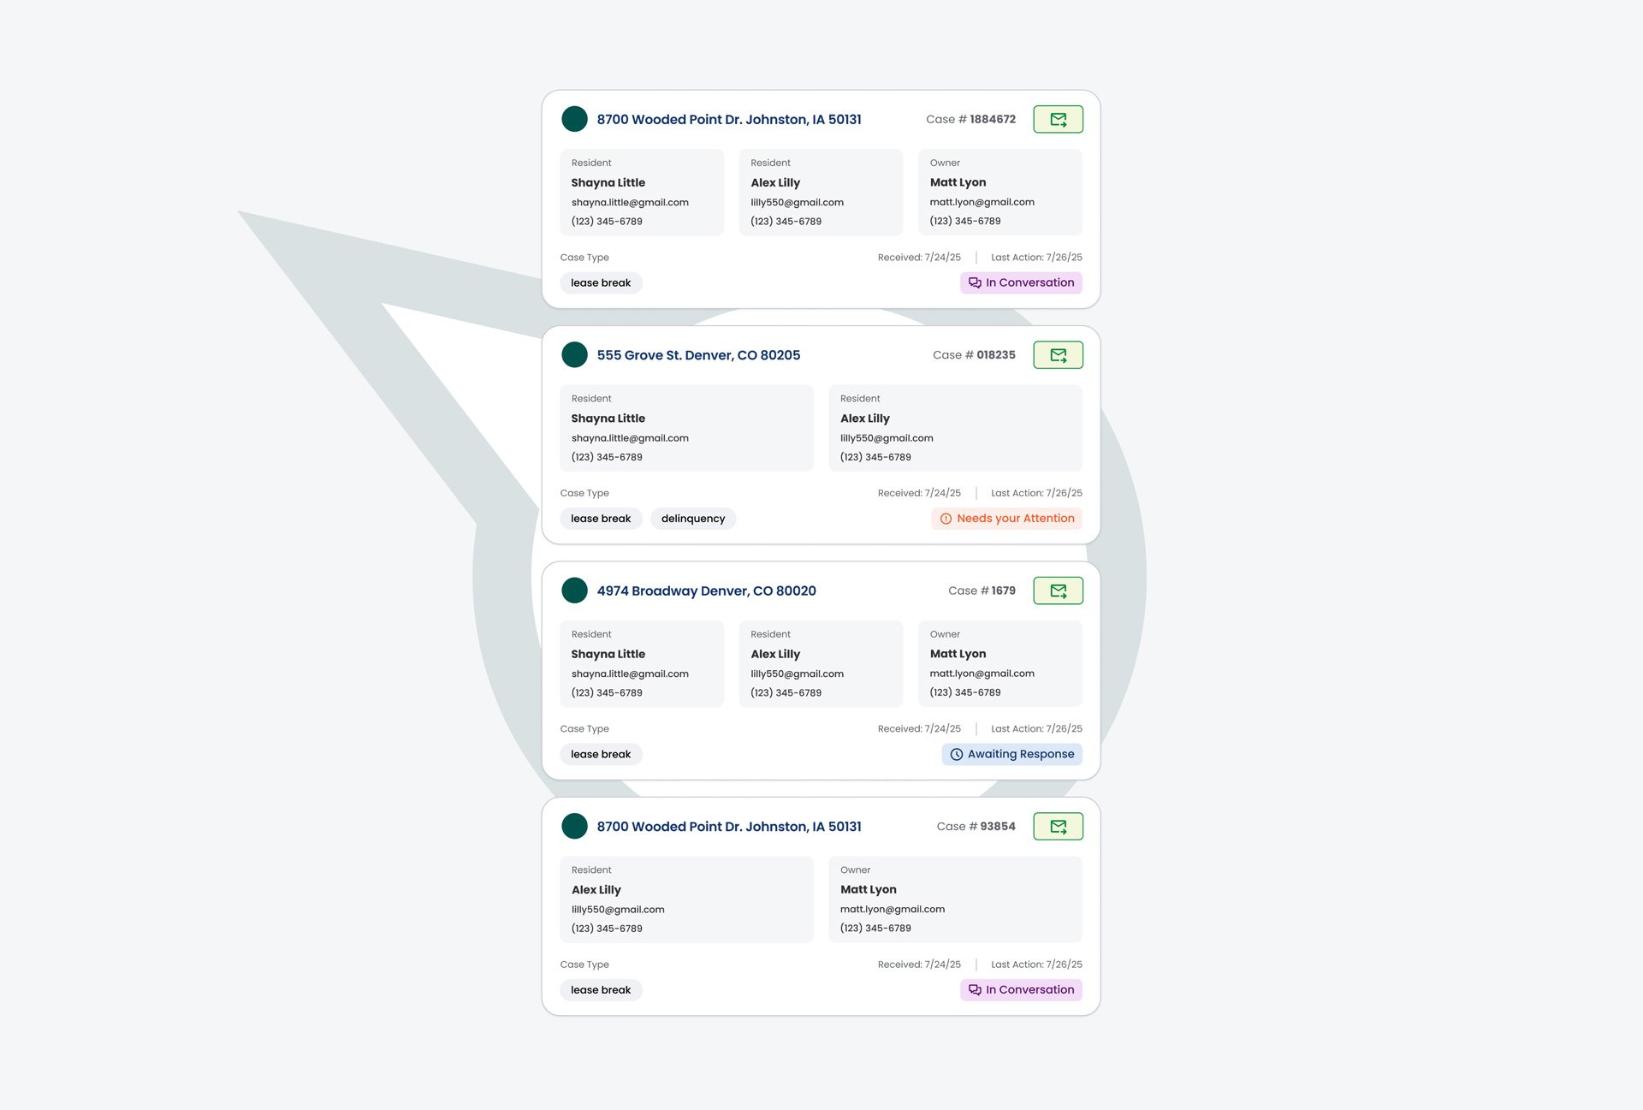Click the avatar circle beside 4974 Broadway
This screenshot has height=1110, width=1643.
tap(574, 591)
